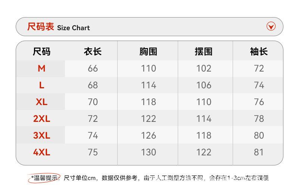The image size is (295, 196).
Task: Click chest value 130 for 4XL
Action: click(149, 152)
